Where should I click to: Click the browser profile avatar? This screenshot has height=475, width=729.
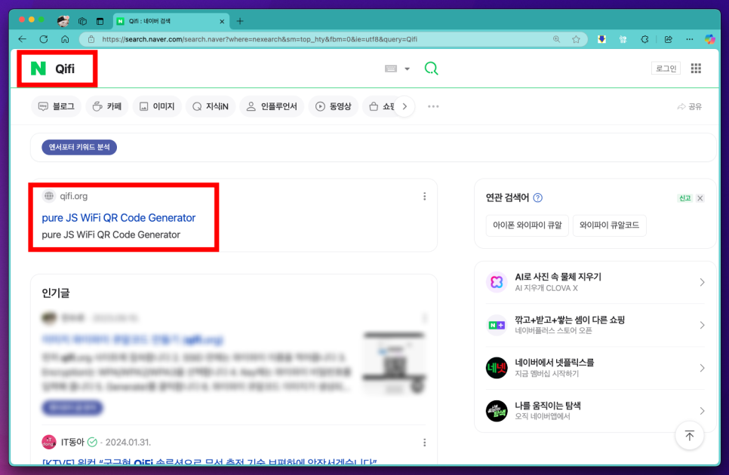(63, 21)
